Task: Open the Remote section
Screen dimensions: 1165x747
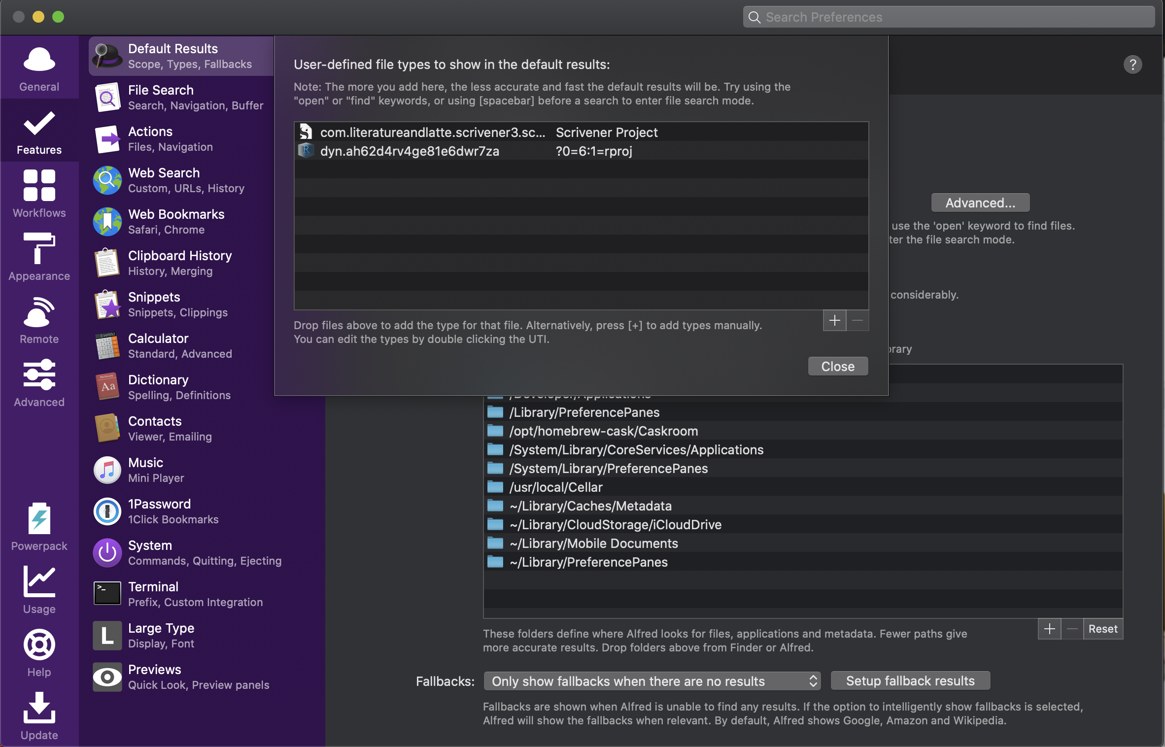Action: [x=39, y=320]
